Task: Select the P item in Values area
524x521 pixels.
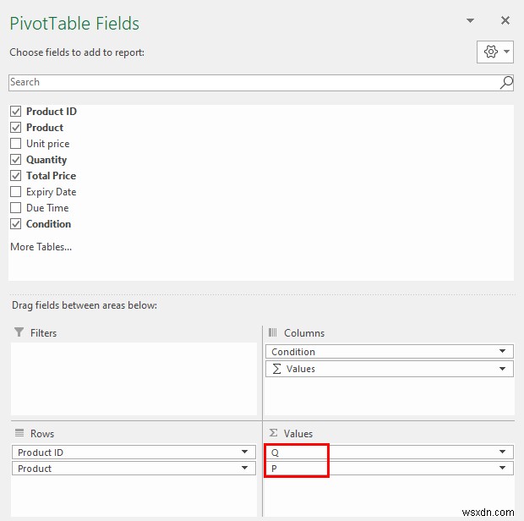Action: coord(390,469)
